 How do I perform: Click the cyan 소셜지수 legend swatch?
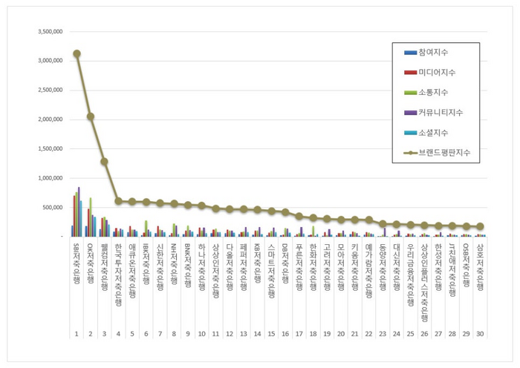[410, 133]
